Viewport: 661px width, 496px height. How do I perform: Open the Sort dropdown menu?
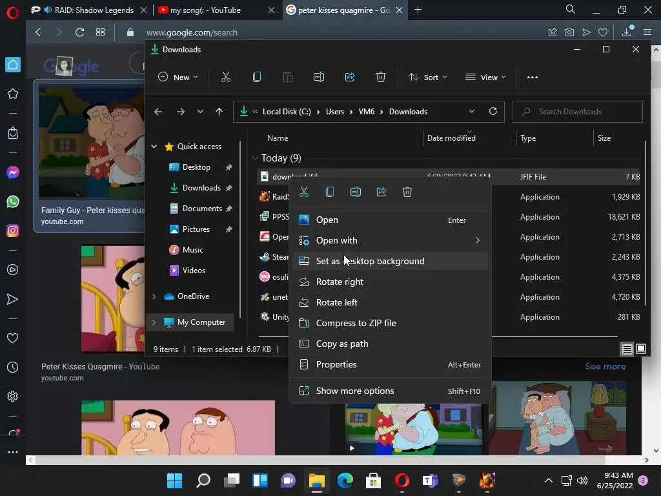click(x=427, y=77)
